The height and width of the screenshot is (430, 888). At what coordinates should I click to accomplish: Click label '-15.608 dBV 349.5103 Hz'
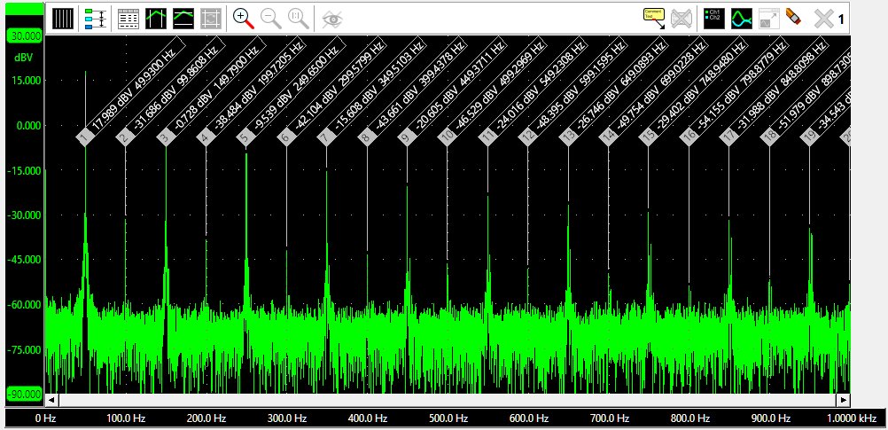(378, 86)
